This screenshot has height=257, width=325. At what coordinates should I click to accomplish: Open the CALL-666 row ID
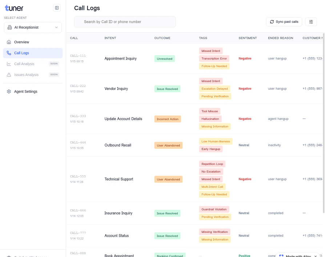78,210
